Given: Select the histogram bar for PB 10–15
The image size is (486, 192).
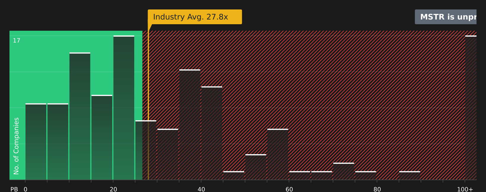Looking at the screenshot, I should click(80, 116).
